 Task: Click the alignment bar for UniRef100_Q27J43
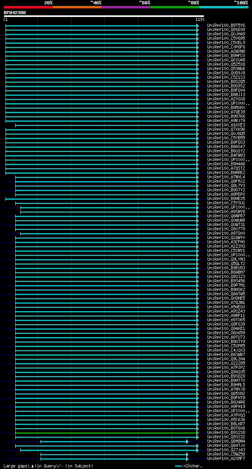click(x=109, y=450)
